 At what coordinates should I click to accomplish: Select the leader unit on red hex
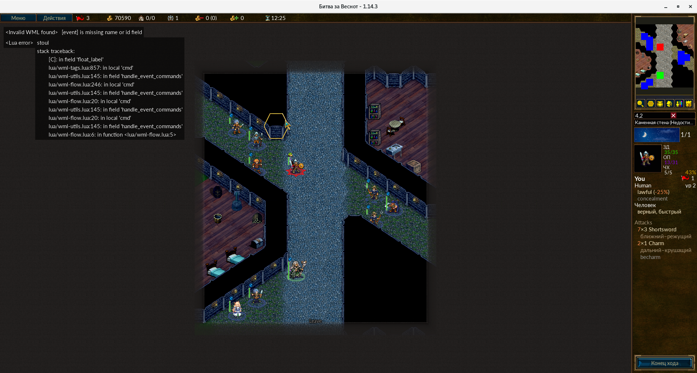(x=296, y=166)
